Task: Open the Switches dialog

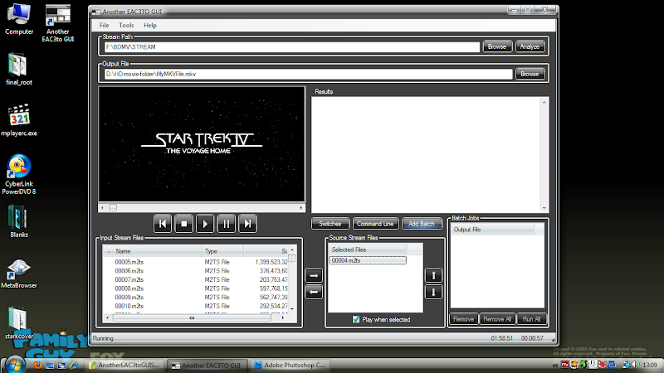Action: (x=330, y=224)
